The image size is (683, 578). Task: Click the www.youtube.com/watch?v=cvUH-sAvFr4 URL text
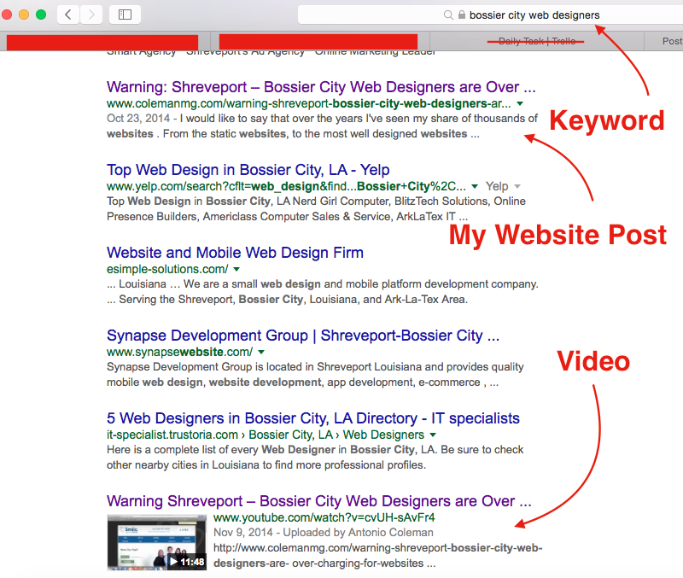pos(324,517)
